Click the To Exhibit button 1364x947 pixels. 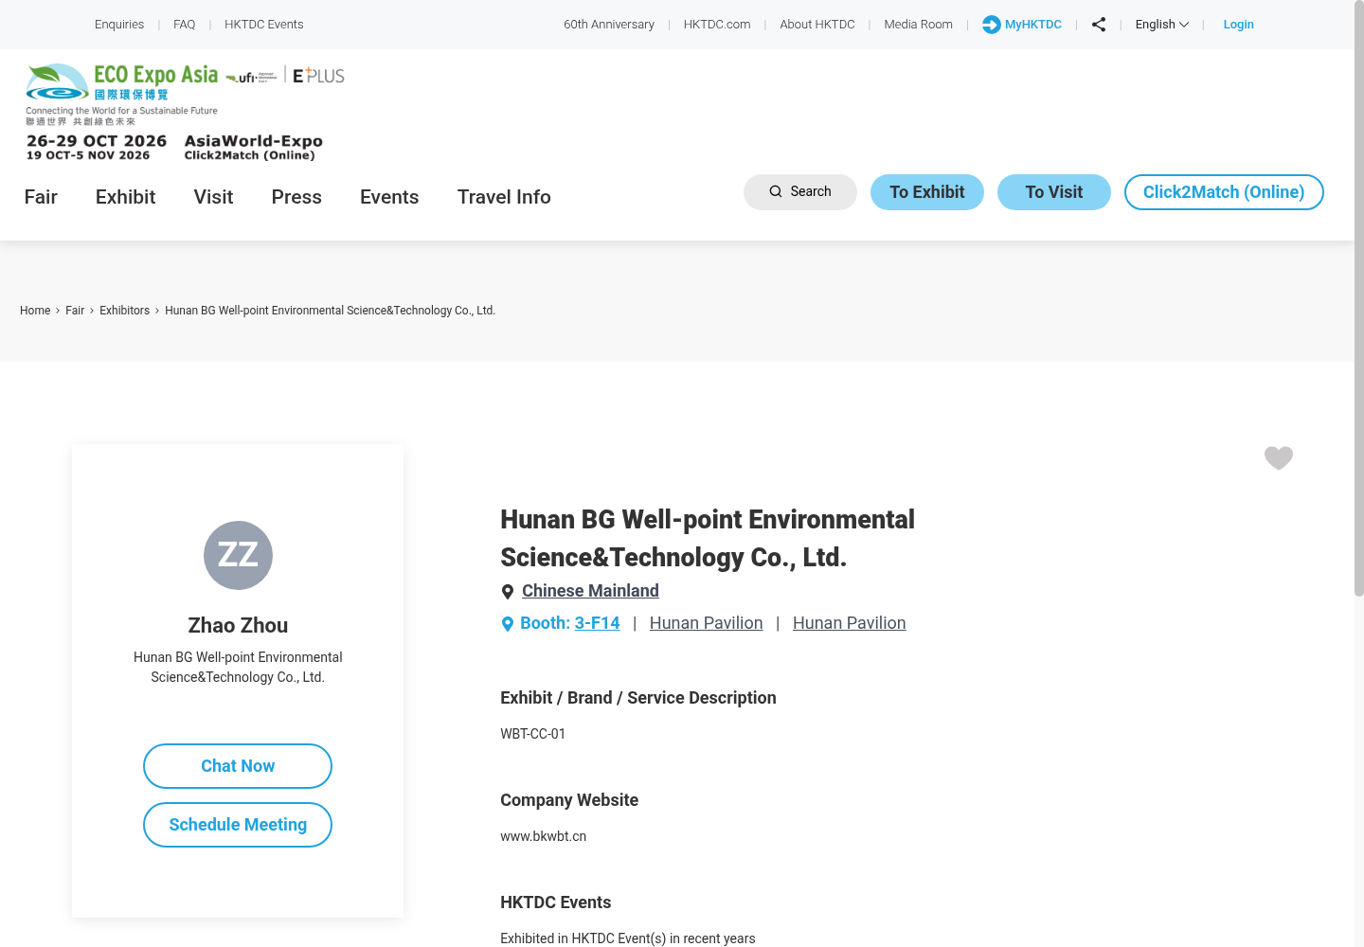coord(927,192)
